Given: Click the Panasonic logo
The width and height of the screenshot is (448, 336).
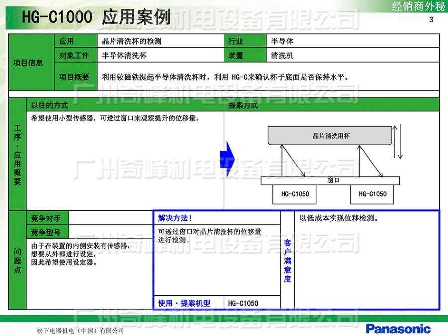Looking at the screenshot, I should click(398, 328).
